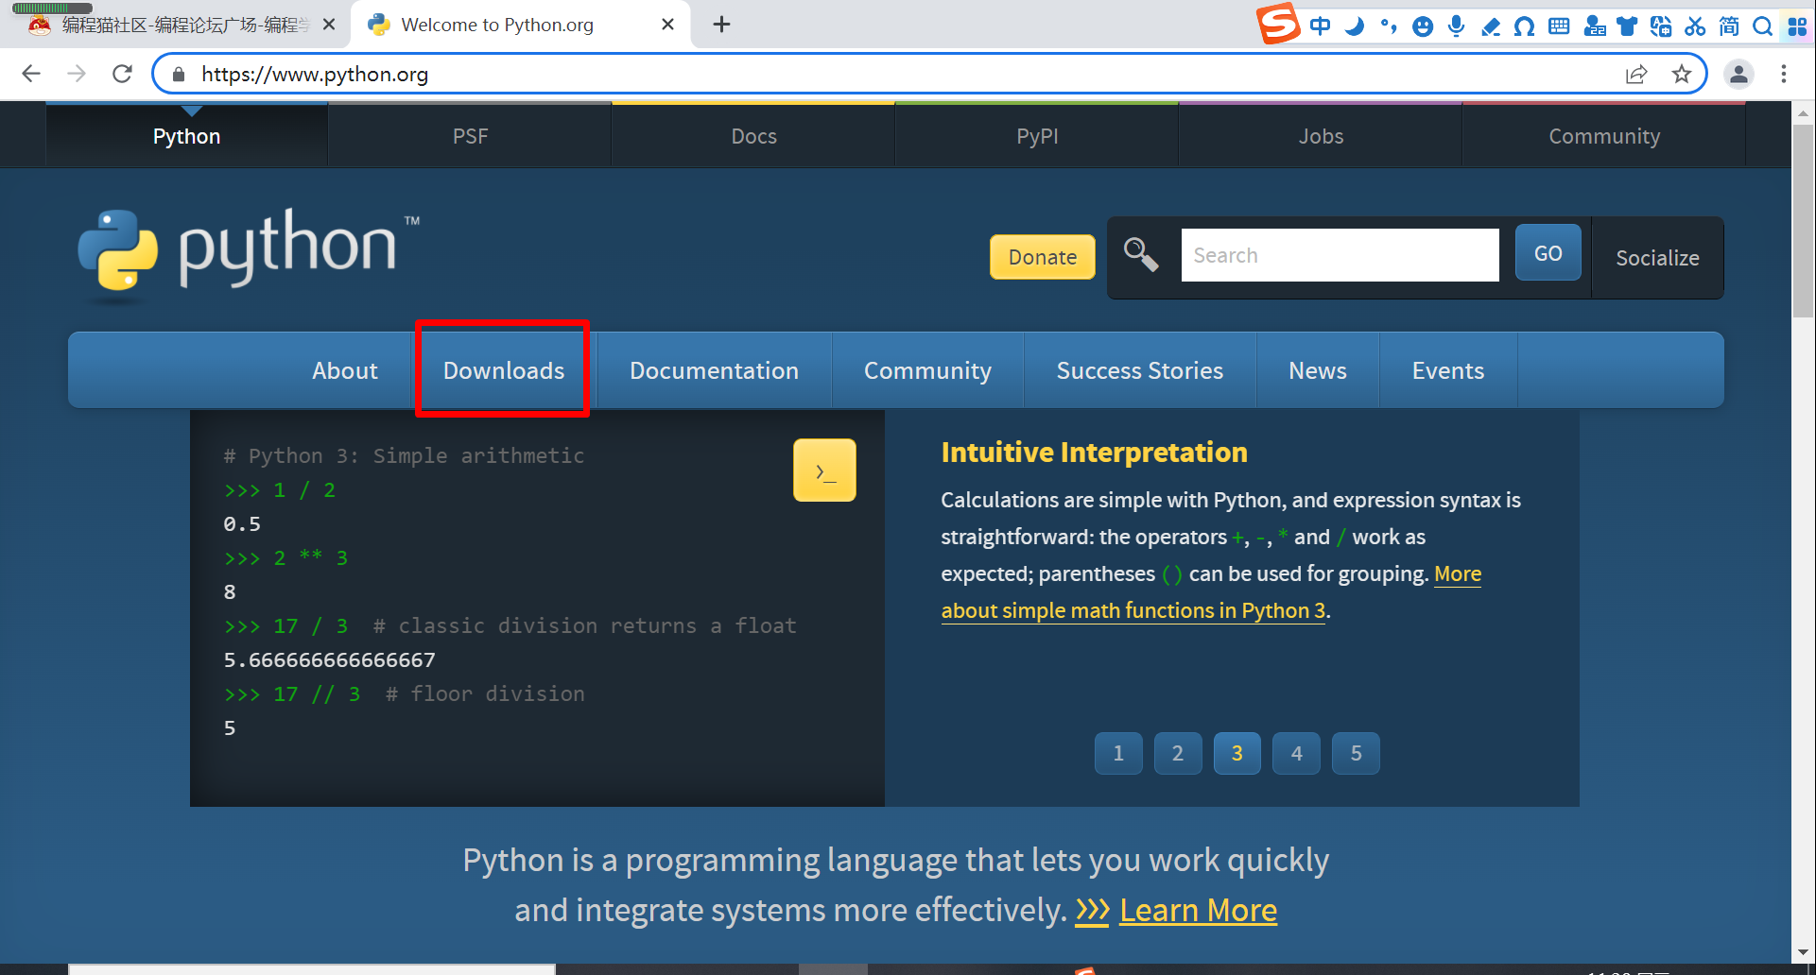Submit search with the GO button

tap(1548, 253)
